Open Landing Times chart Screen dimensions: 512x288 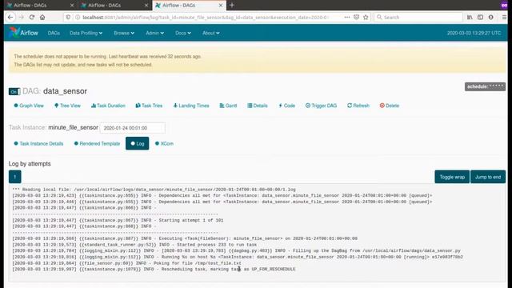pyautogui.click(x=191, y=106)
